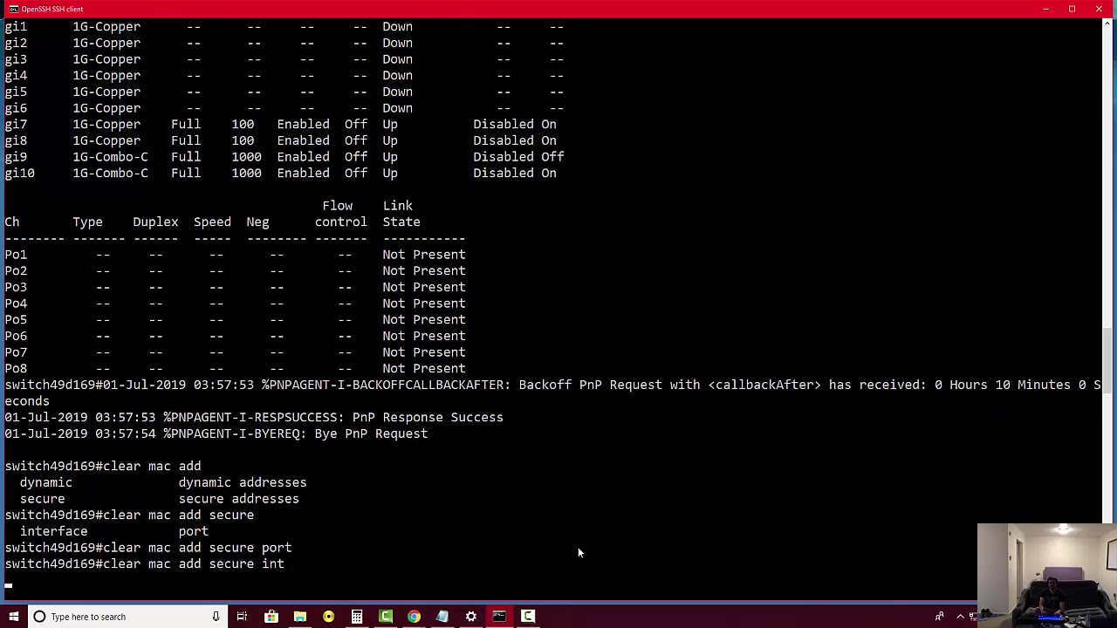Screen dimensions: 1117x628
Task: Click the gi7 interface row label
Action: (16, 125)
